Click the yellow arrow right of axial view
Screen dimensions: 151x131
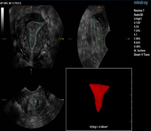[62, 100]
